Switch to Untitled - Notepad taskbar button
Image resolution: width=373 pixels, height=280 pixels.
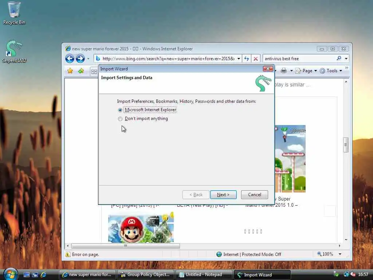[204, 275]
